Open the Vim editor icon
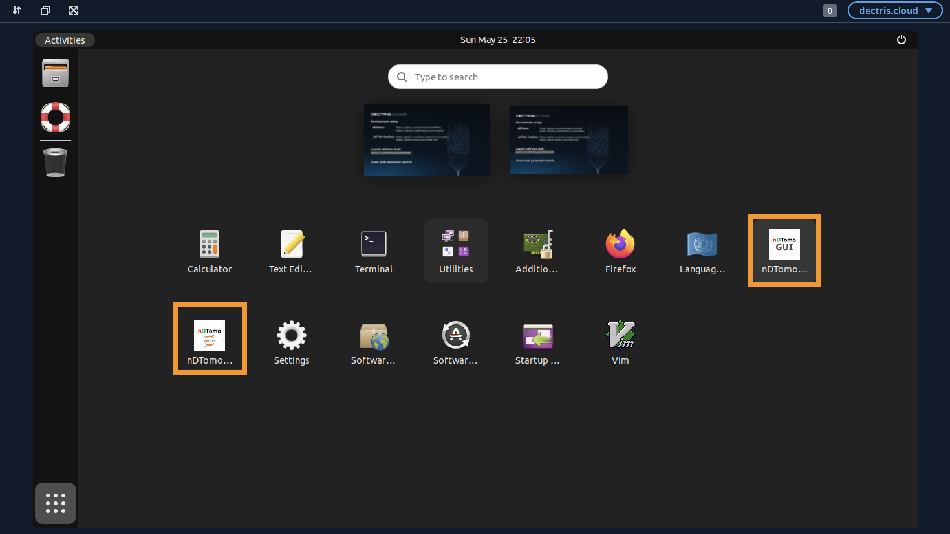 pos(620,335)
